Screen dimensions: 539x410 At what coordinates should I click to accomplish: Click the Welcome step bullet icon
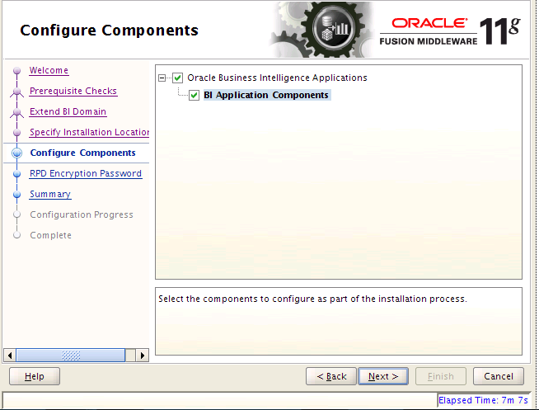pyautogui.click(x=16, y=70)
